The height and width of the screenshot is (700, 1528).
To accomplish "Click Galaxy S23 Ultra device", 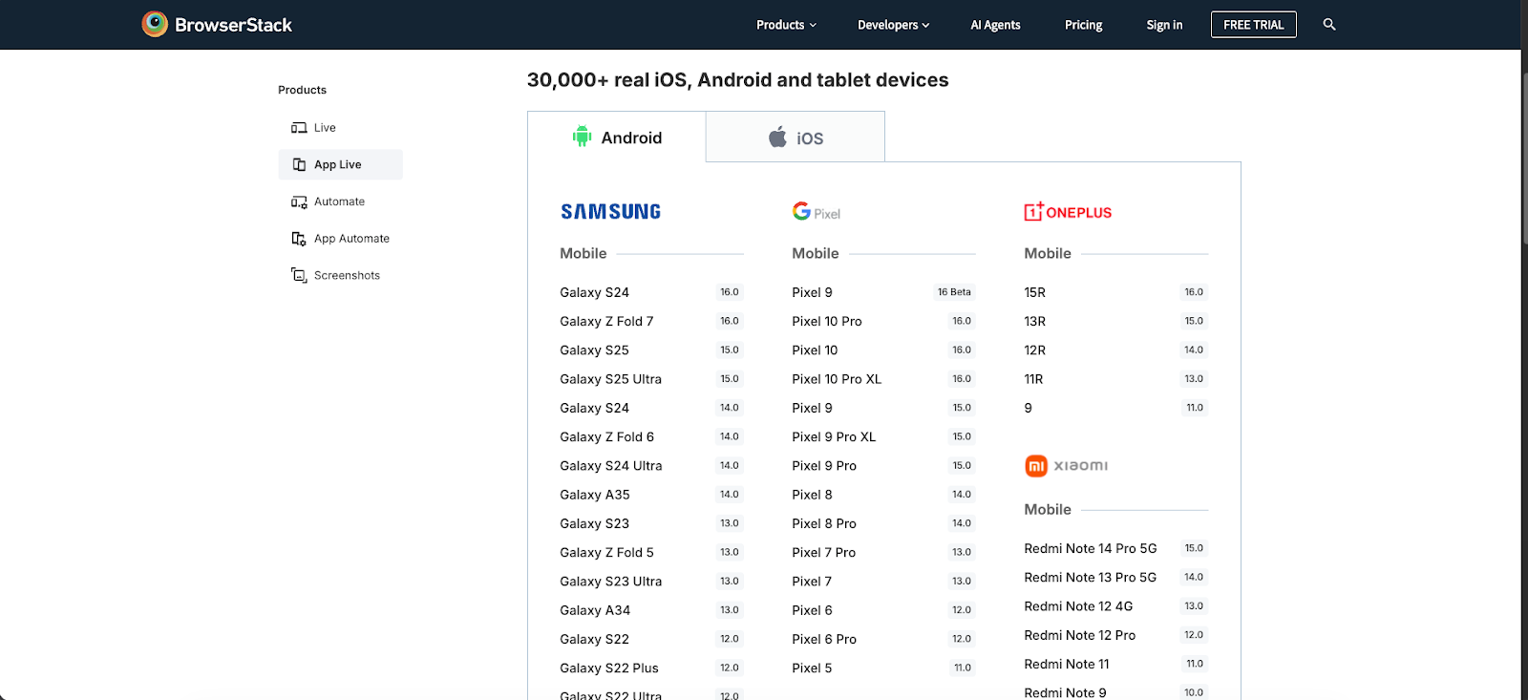I will (610, 582).
